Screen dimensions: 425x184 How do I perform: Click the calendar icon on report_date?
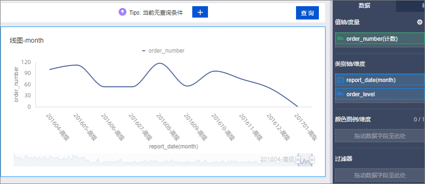click(x=340, y=80)
